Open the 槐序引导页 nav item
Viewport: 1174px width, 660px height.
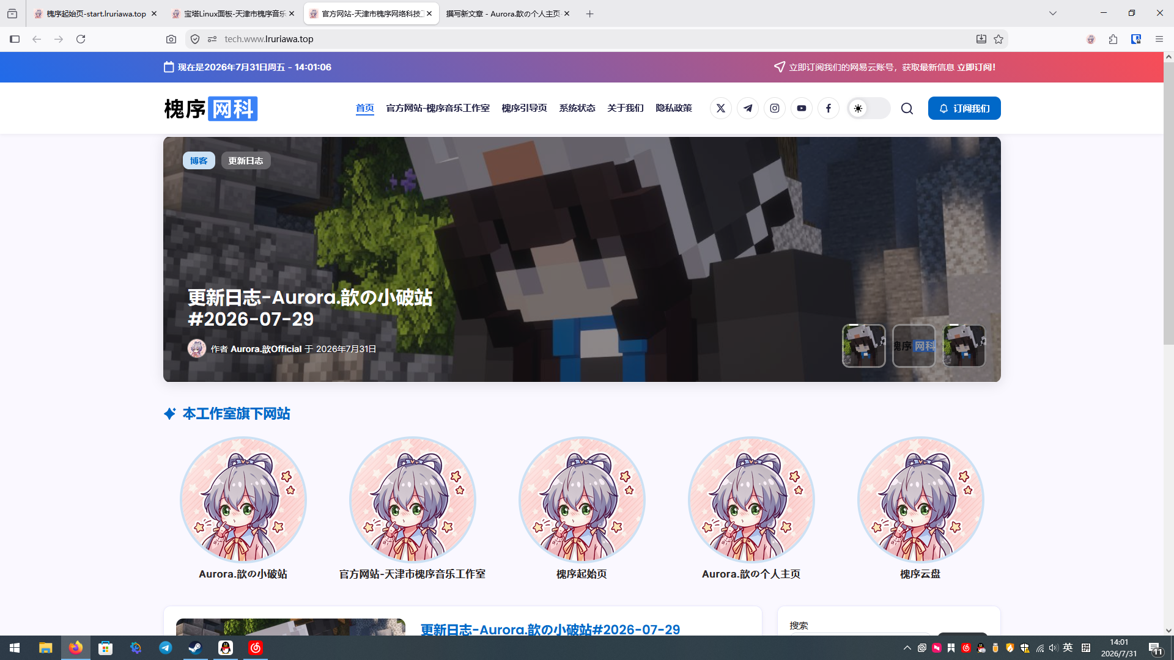[524, 108]
